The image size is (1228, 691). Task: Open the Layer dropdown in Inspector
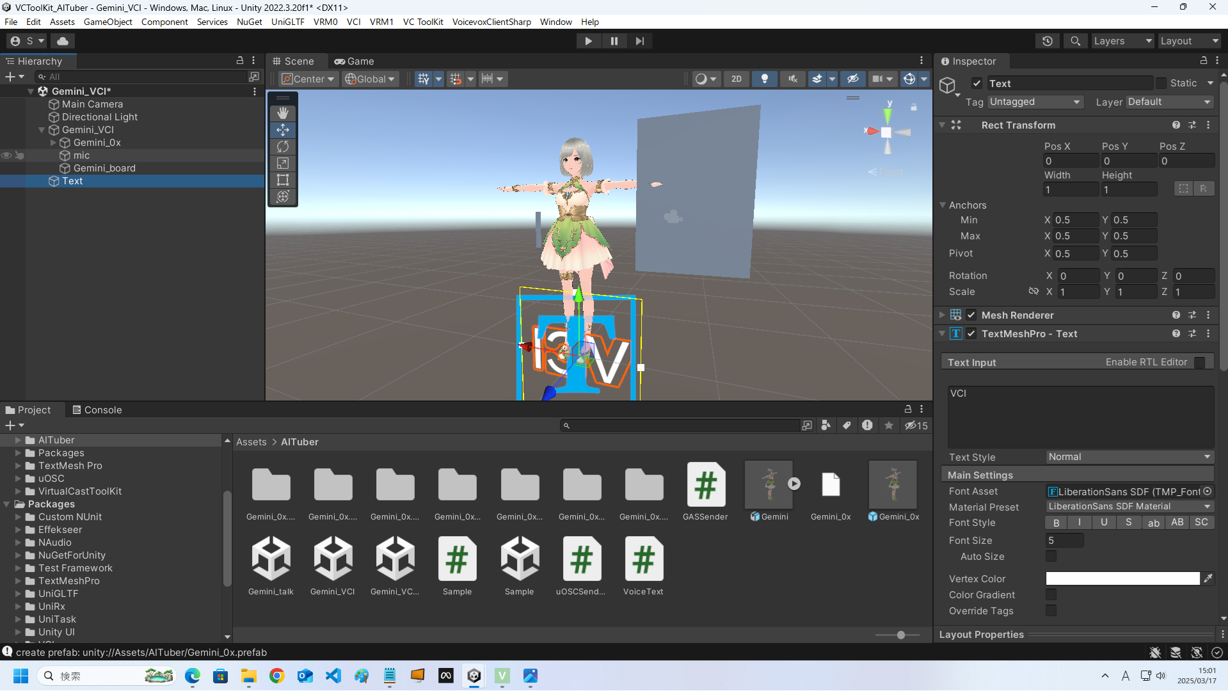(1169, 102)
